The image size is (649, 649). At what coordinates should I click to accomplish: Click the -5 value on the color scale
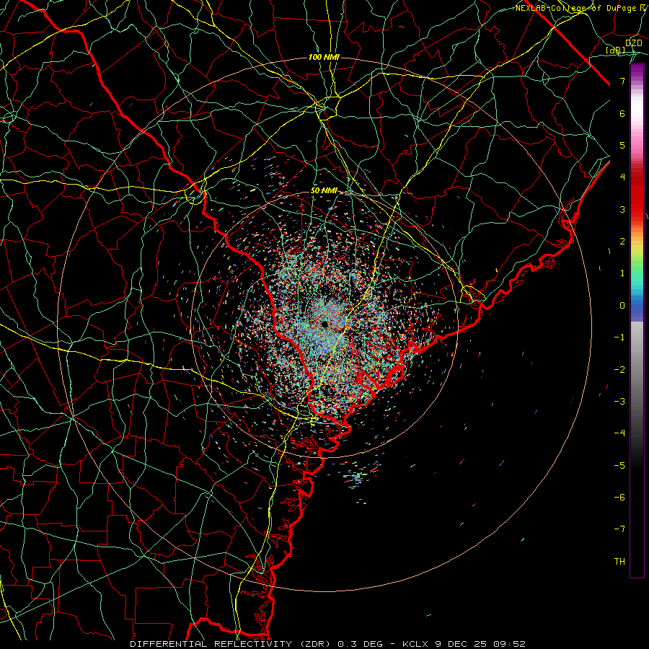coord(620,466)
